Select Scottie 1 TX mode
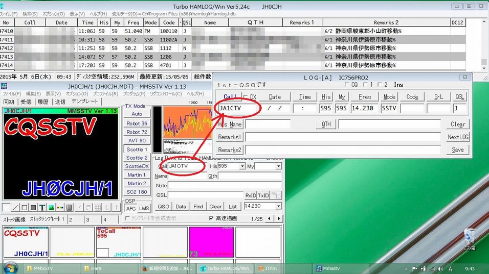Screen dimensions: 489x274 click(x=137, y=150)
